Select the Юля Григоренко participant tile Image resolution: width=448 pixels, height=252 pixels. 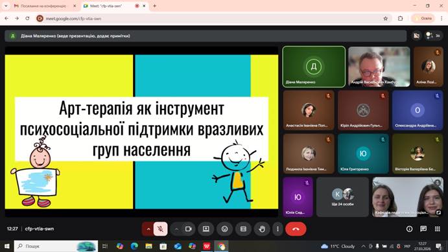click(363, 154)
